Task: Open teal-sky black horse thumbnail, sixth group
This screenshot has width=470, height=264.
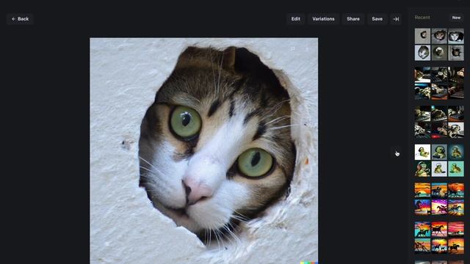Action: coord(422,230)
